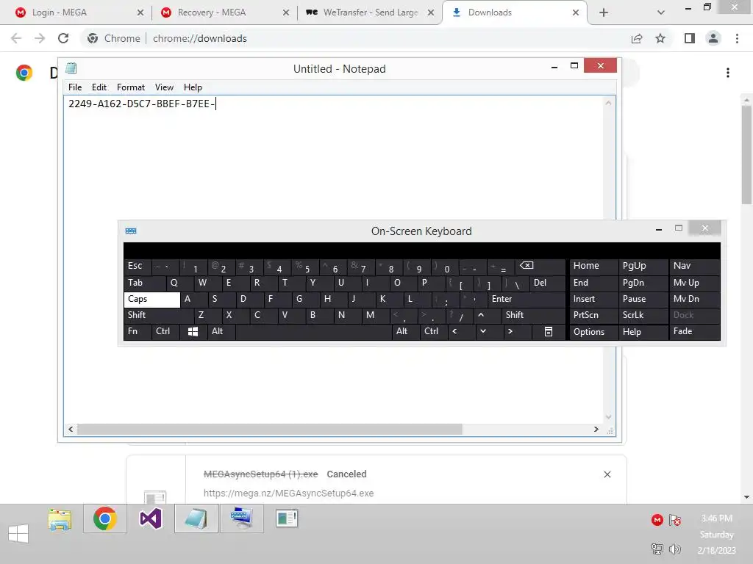Open Chrome side panel icon

(x=690, y=38)
